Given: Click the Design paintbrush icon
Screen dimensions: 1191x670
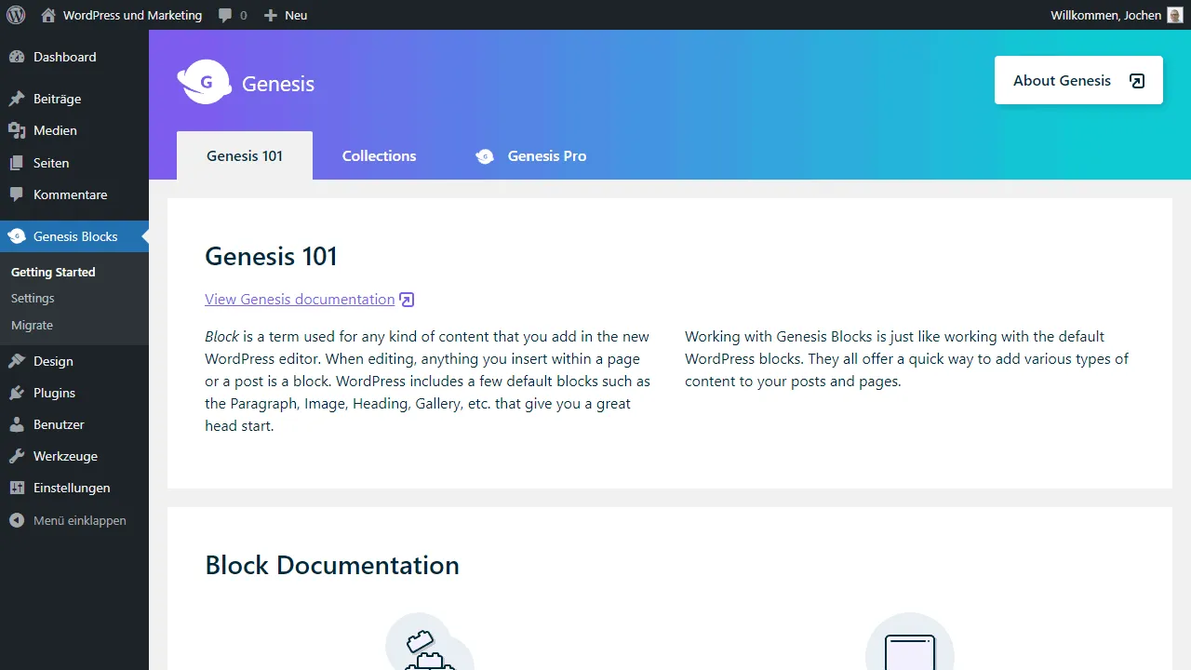Looking at the screenshot, I should click(x=17, y=361).
